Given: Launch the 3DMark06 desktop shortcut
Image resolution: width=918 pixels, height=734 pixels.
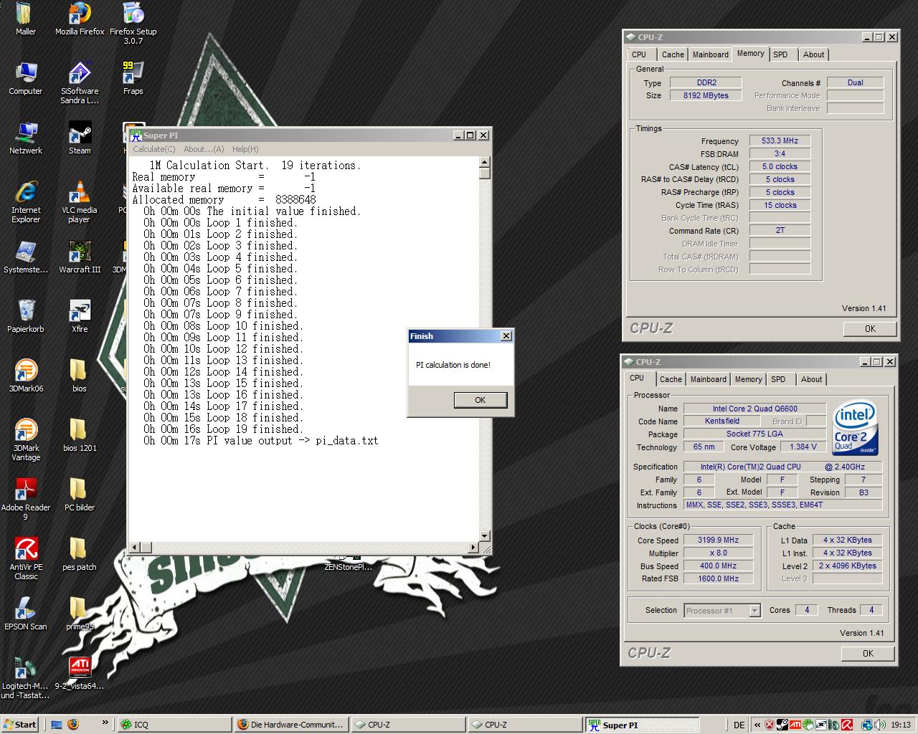Looking at the screenshot, I should 26,376.
